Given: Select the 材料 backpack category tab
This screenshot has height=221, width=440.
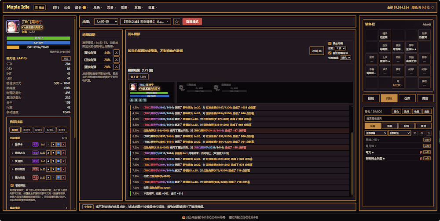Looking at the screenshot, I should [406, 126].
